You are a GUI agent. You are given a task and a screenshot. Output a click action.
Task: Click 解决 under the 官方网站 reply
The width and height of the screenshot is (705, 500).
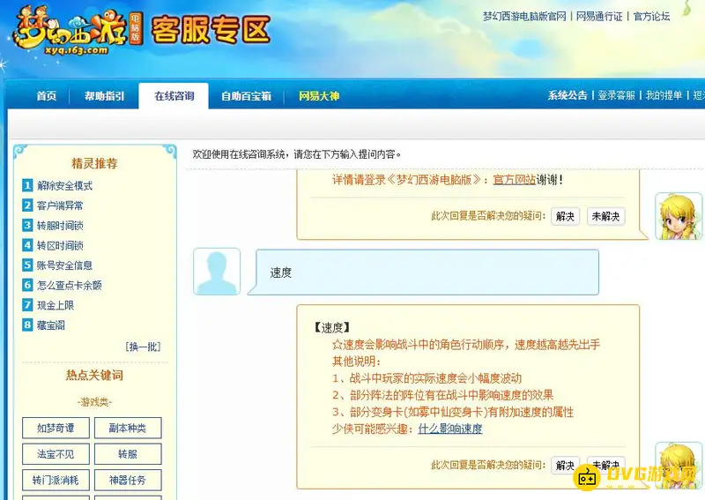[x=565, y=216]
